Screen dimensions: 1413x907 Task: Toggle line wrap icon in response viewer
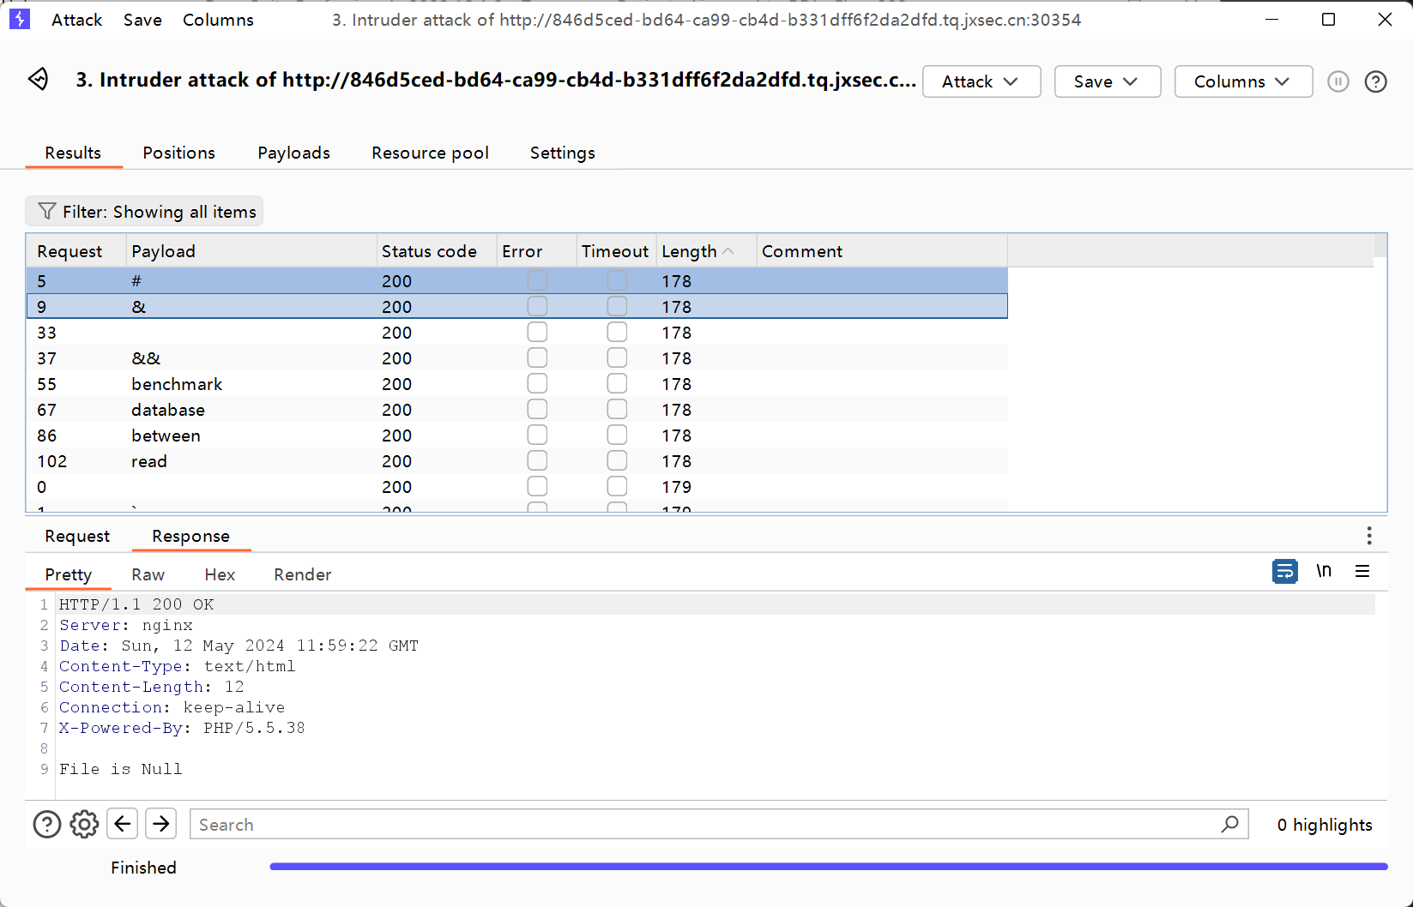pos(1284,571)
